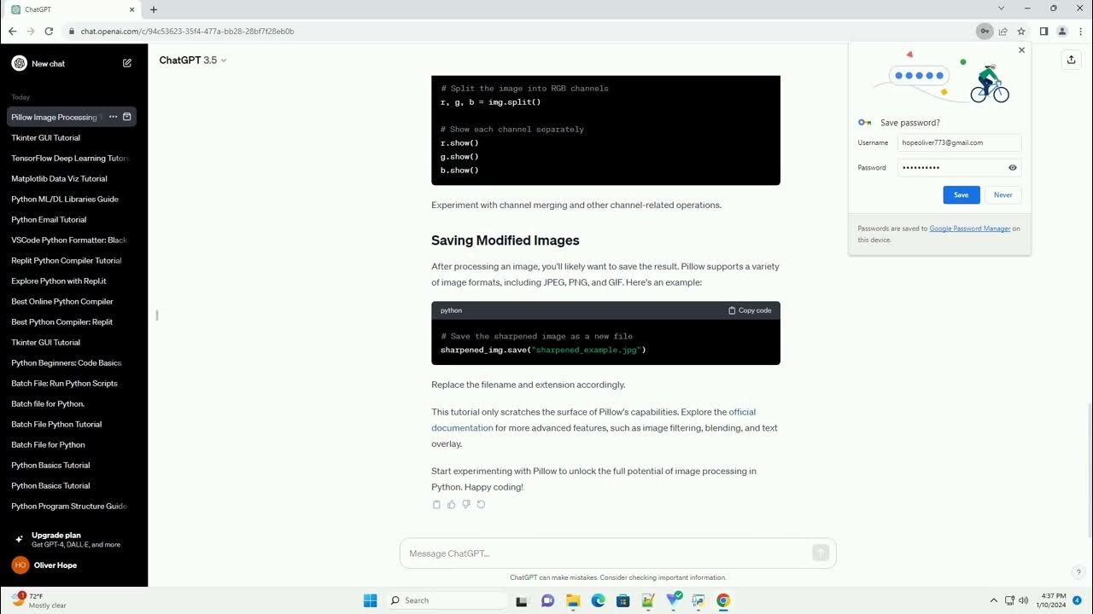Click the Windows taskbar Search box

pos(446,600)
